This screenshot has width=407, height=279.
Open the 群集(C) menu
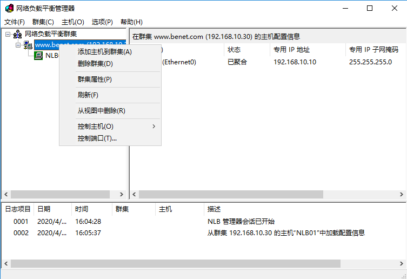point(43,22)
